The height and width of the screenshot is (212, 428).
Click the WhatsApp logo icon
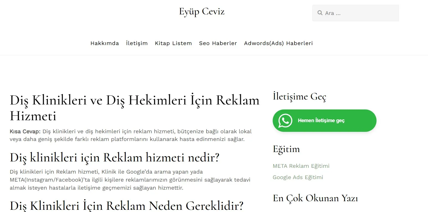pos(285,121)
